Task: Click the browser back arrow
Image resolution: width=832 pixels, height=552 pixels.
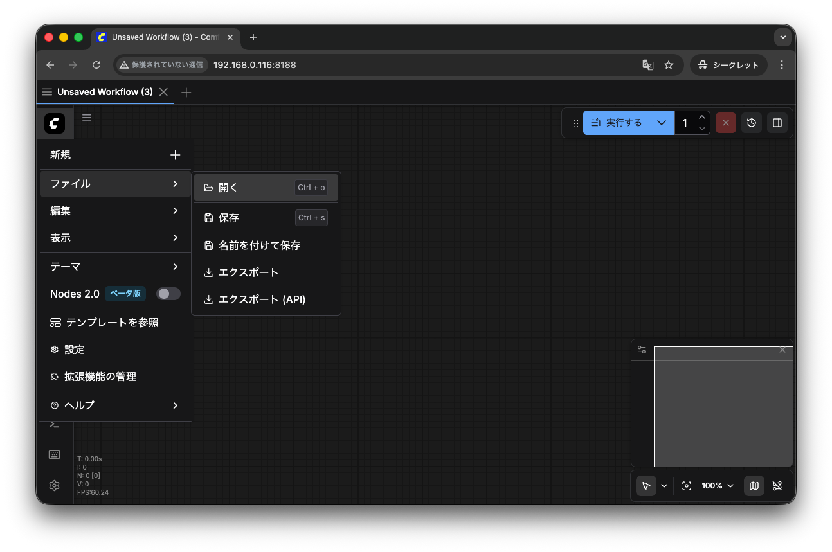Action: (50, 65)
